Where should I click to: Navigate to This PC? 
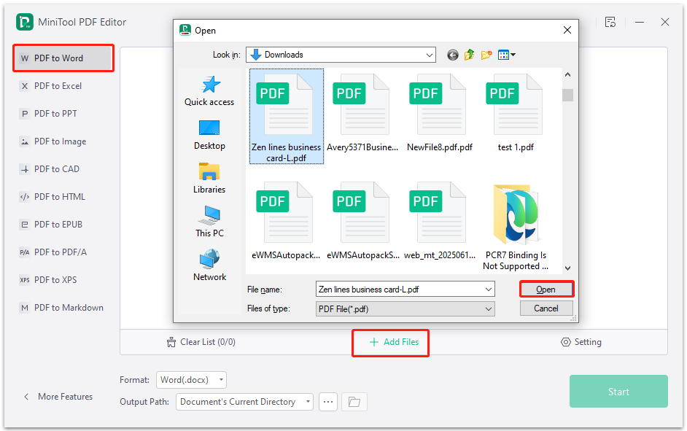[x=209, y=222]
